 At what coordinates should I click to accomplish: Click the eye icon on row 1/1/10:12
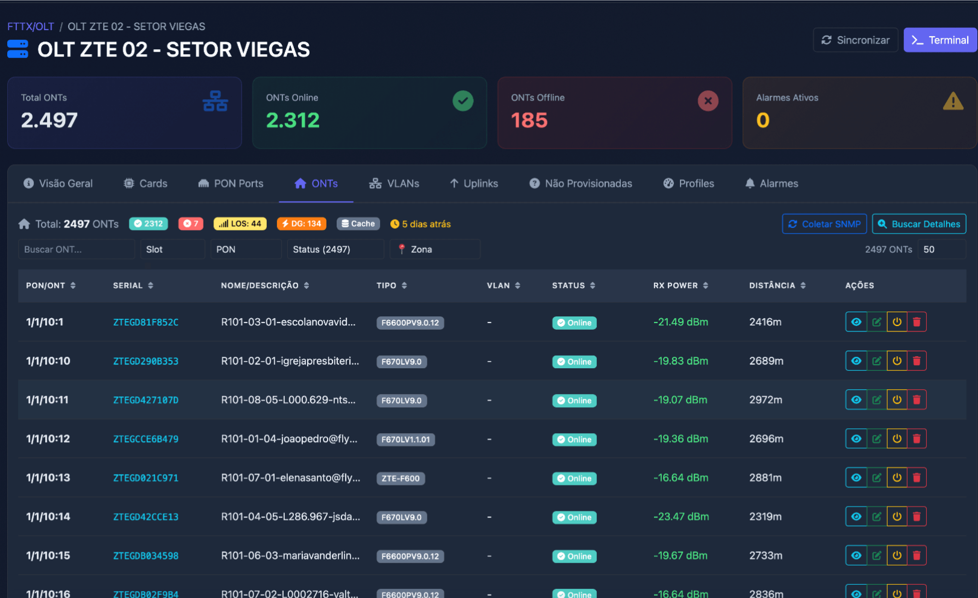856,439
